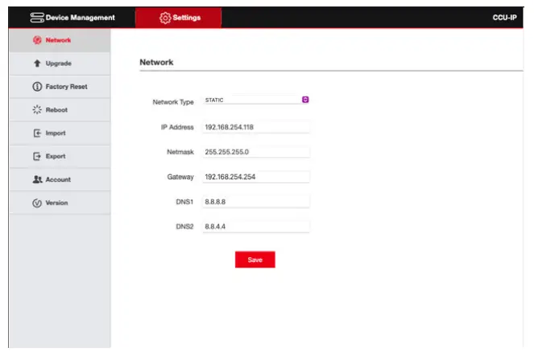
Task: Open the Import section label
Action: pyautogui.click(x=56, y=133)
